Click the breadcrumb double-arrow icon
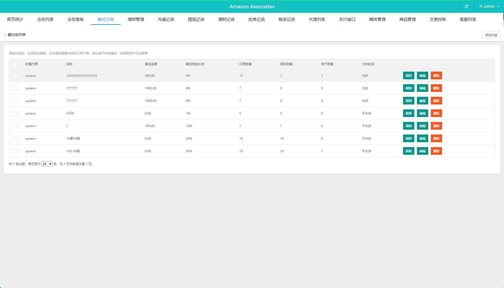This screenshot has width=504, height=288. tap(5, 35)
